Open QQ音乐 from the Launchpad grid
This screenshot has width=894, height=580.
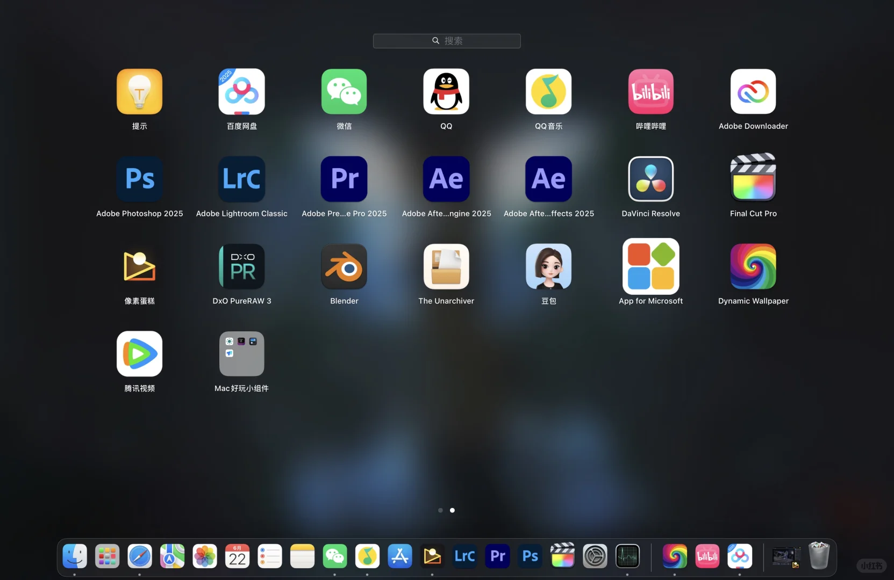548,91
